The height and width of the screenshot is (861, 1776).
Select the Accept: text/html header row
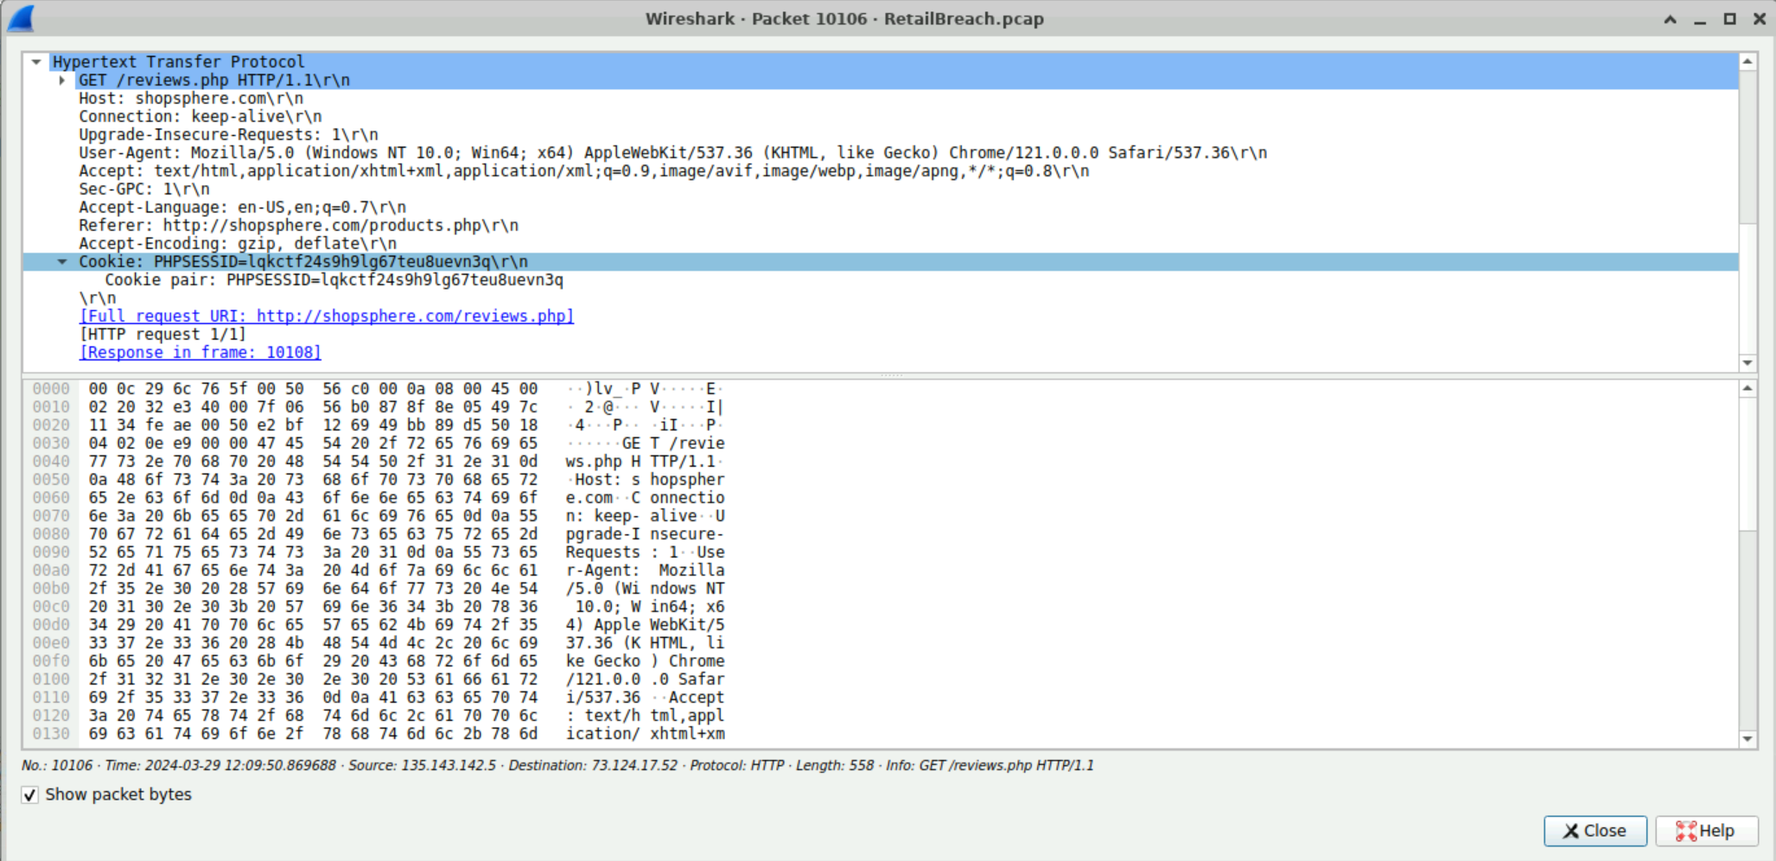(584, 170)
